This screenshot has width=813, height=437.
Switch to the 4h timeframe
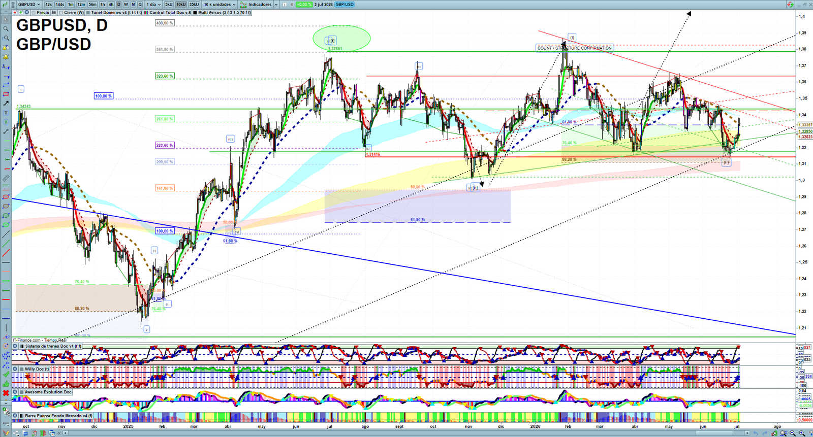click(x=111, y=4)
